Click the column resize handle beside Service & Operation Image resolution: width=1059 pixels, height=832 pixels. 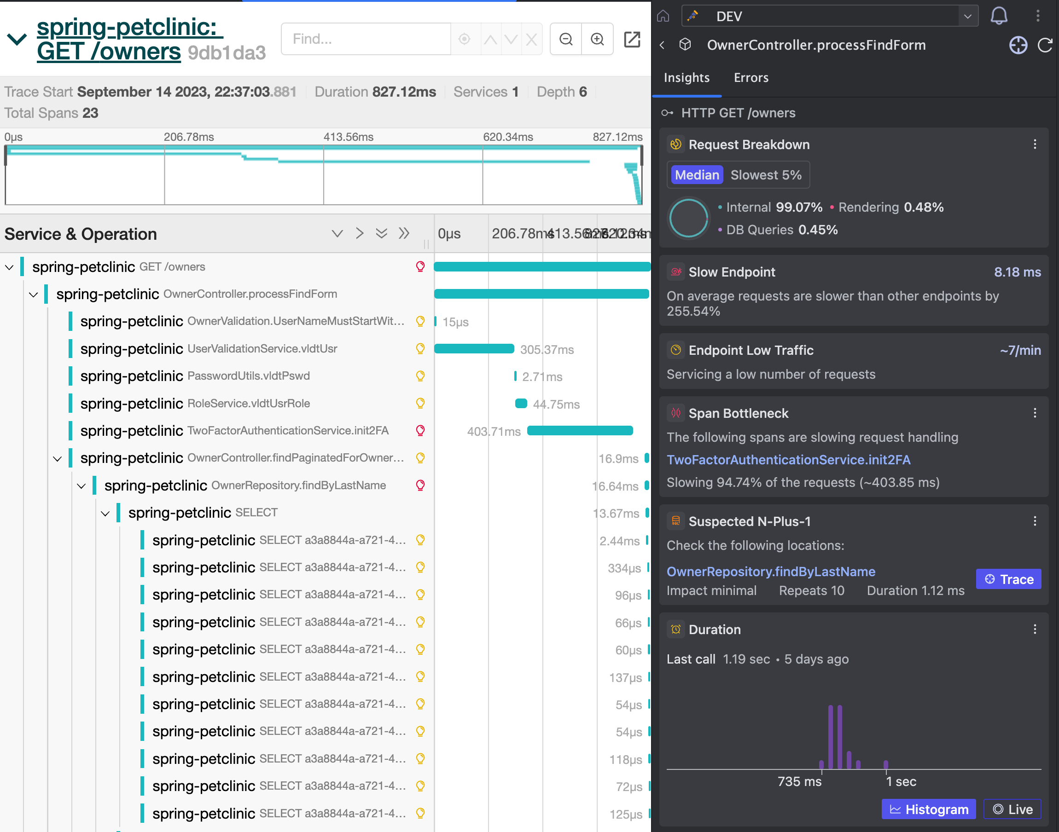[426, 243]
